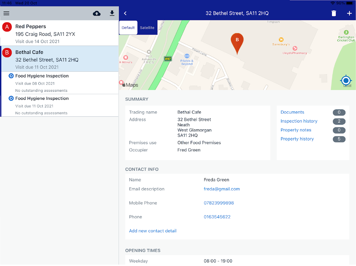Click Add new contact detail
356x266 pixels.
point(153,231)
